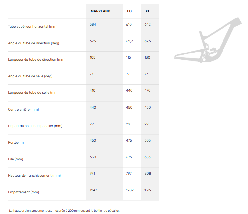Click the Pile row label
This screenshot has width=248, height=214.
(16, 159)
